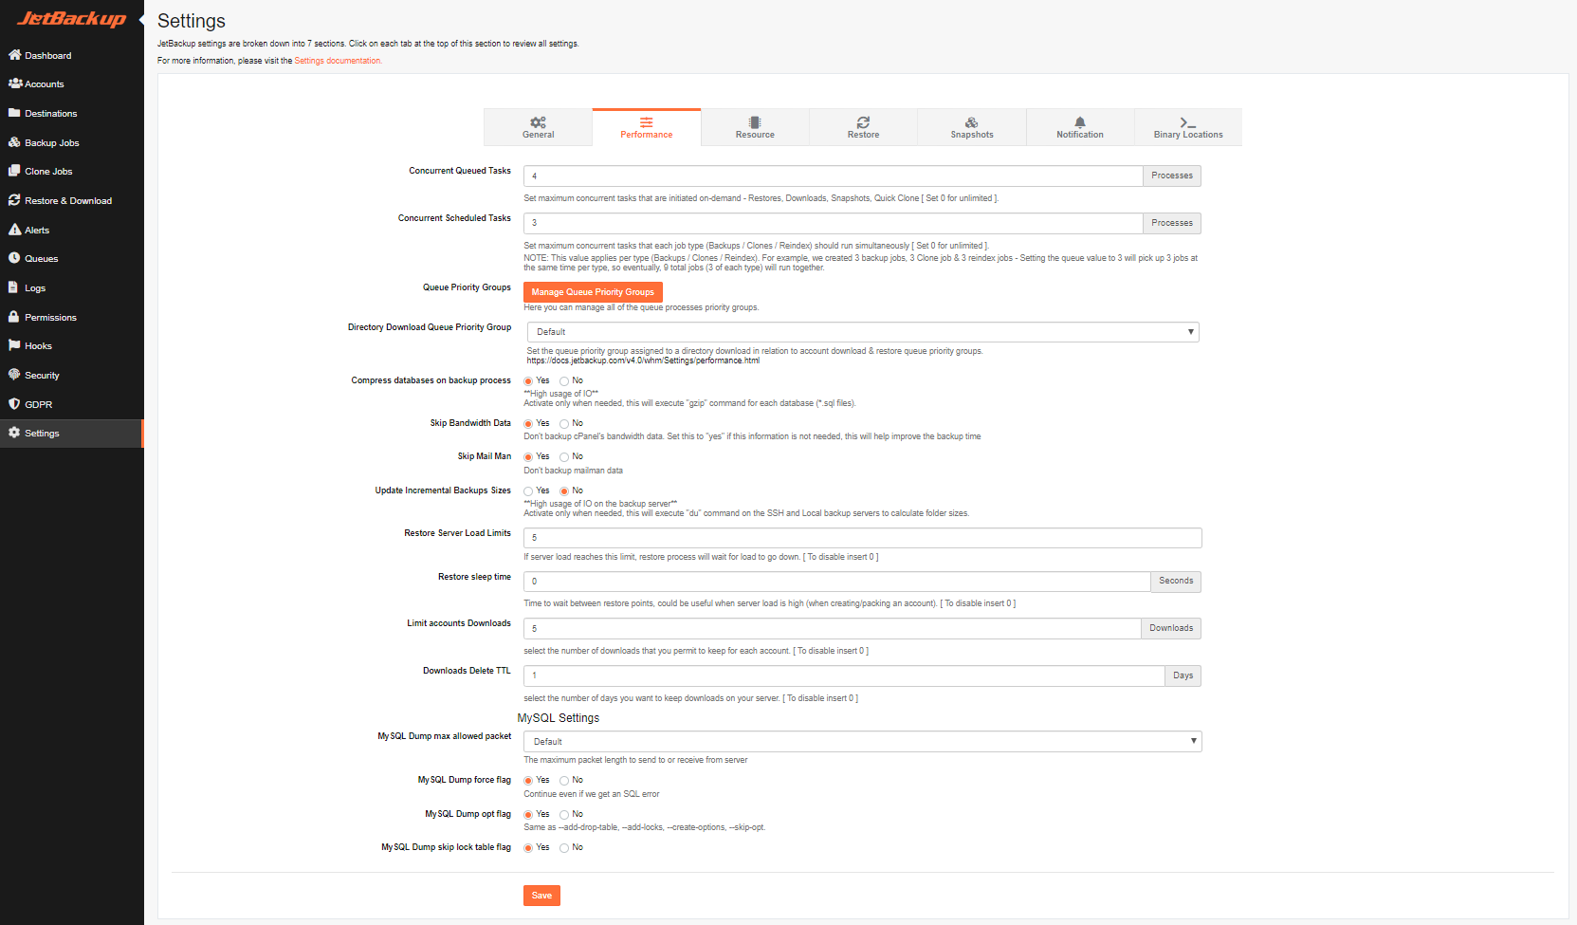
Task: Click Manage Queue Priority Groups button
Action: point(593,292)
